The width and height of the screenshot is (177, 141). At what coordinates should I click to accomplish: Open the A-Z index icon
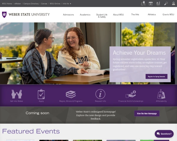coord(158,4)
